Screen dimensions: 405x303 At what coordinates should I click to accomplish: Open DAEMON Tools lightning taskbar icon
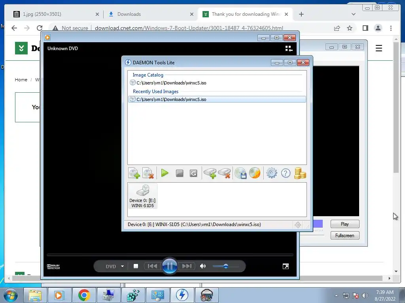click(182, 295)
